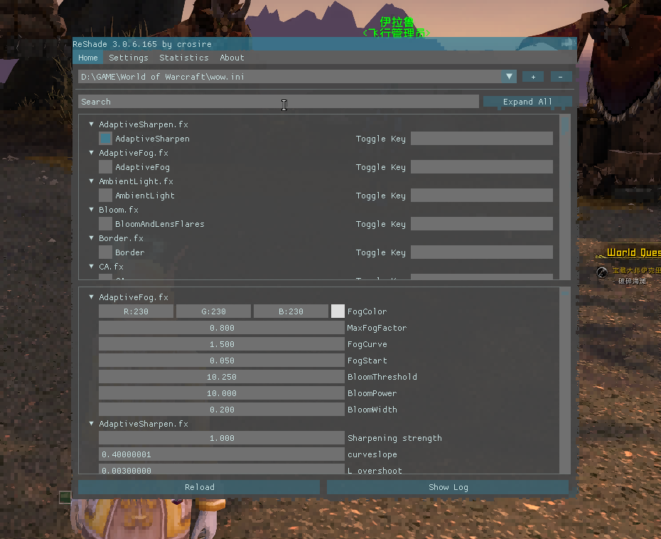Screen dimensions: 661x539
Task: Click the Show Log button
Action: pyautogui.click(x=448, y=487)
